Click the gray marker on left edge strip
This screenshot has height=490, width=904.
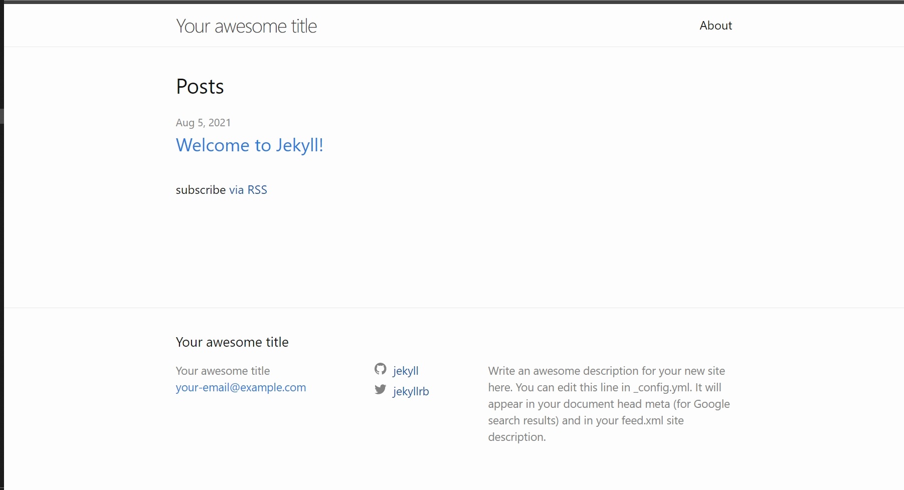click(x=2, y=116)
